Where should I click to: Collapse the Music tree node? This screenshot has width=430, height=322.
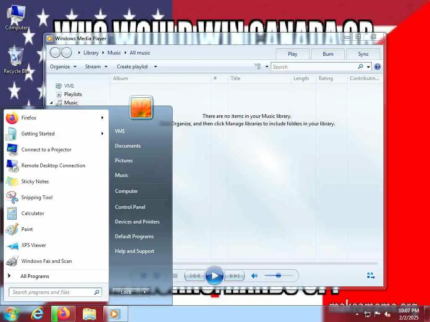coord(51,103)
